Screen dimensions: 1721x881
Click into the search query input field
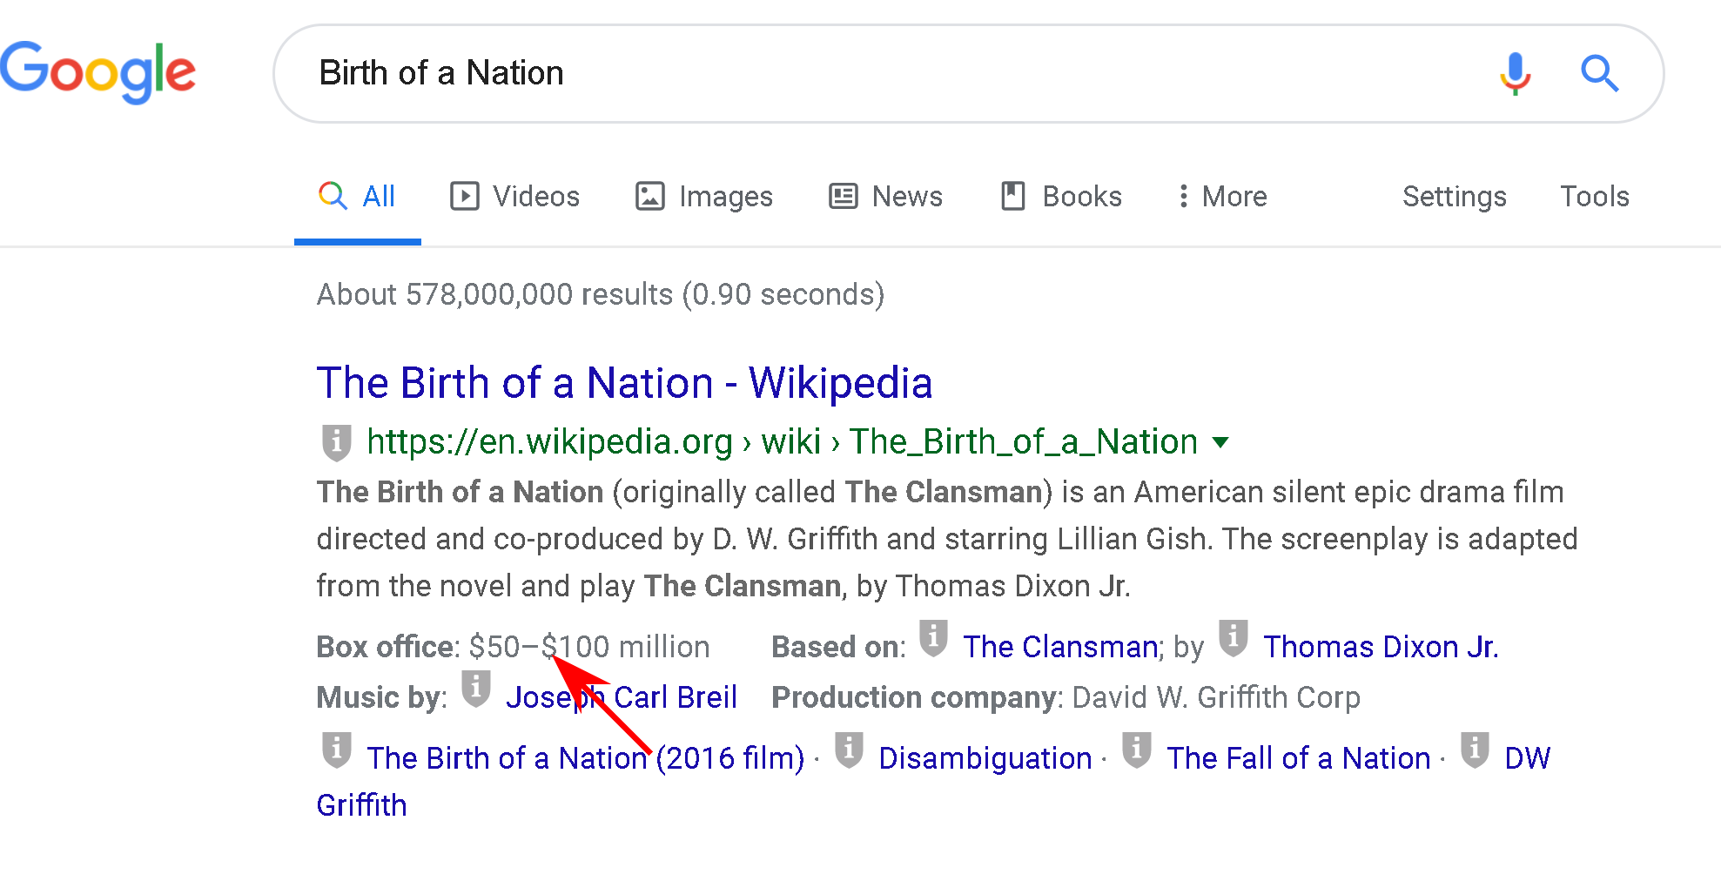coord(871,73)
